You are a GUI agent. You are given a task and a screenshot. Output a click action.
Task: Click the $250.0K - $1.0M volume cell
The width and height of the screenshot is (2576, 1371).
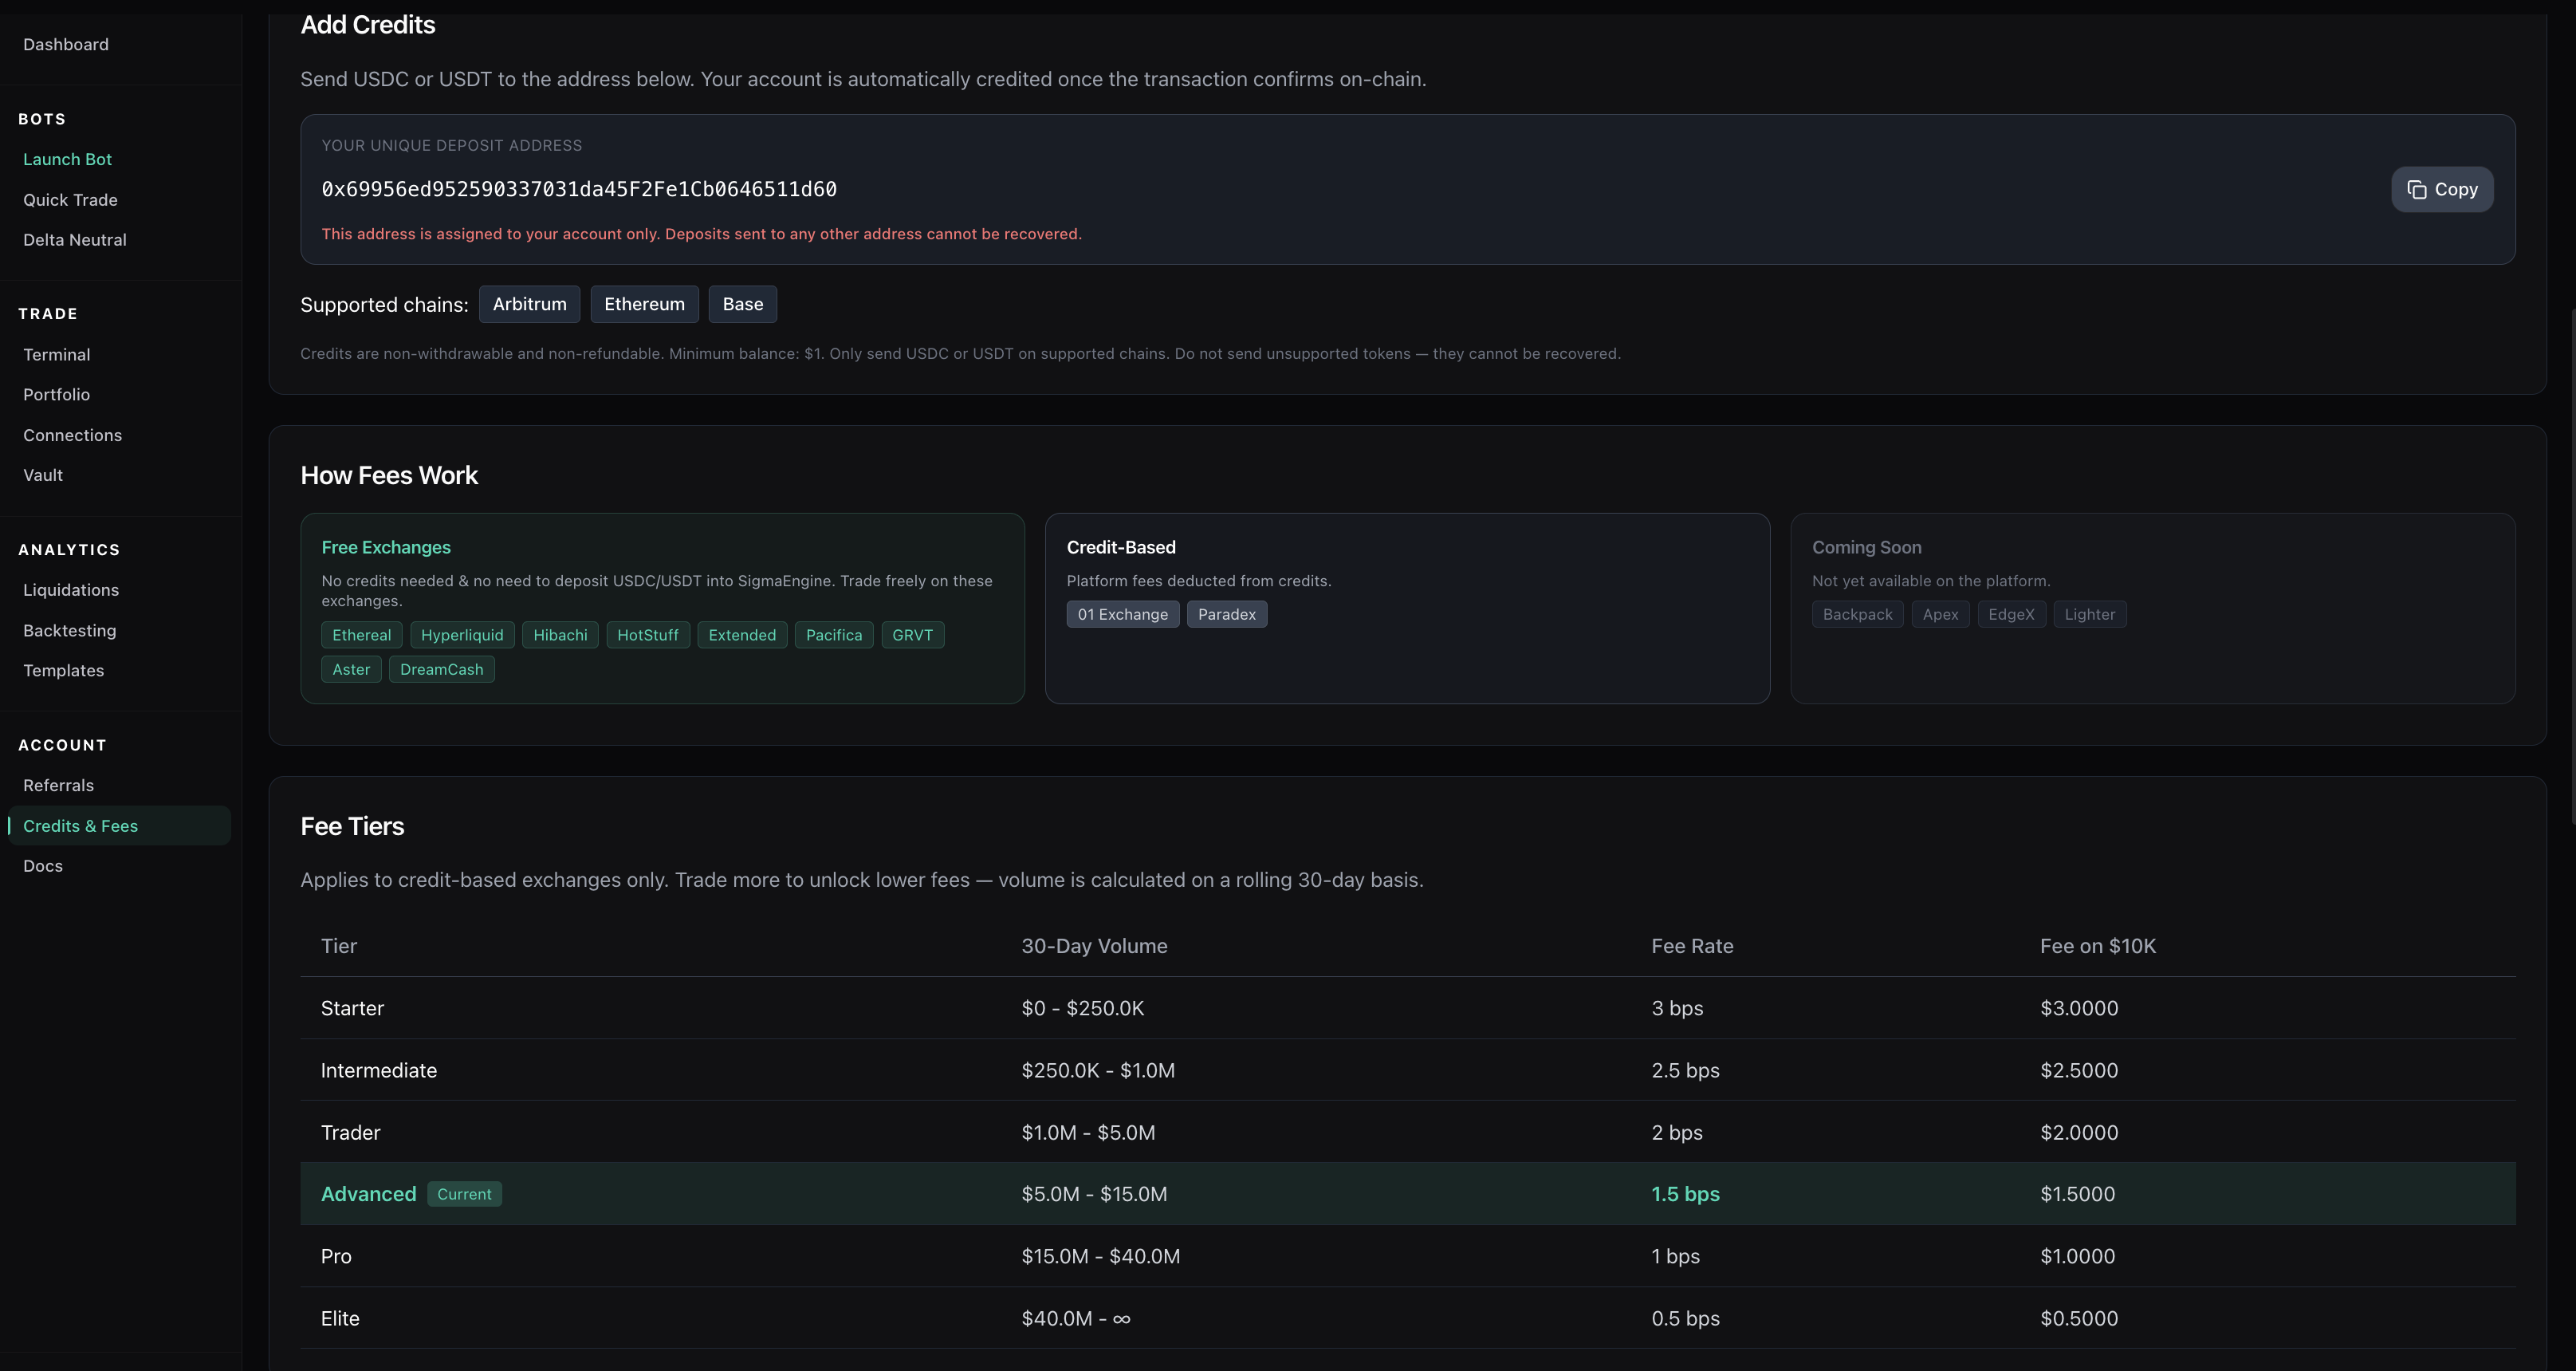[1098, 1070]
